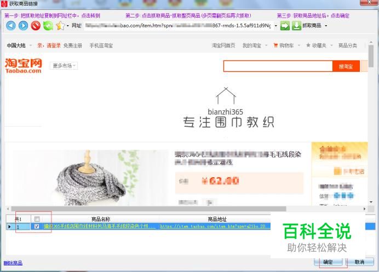The width and height of the screenshot is (379, 272).
Task: Click the green download icon for 抓取商品
Action: pos(296,26)
